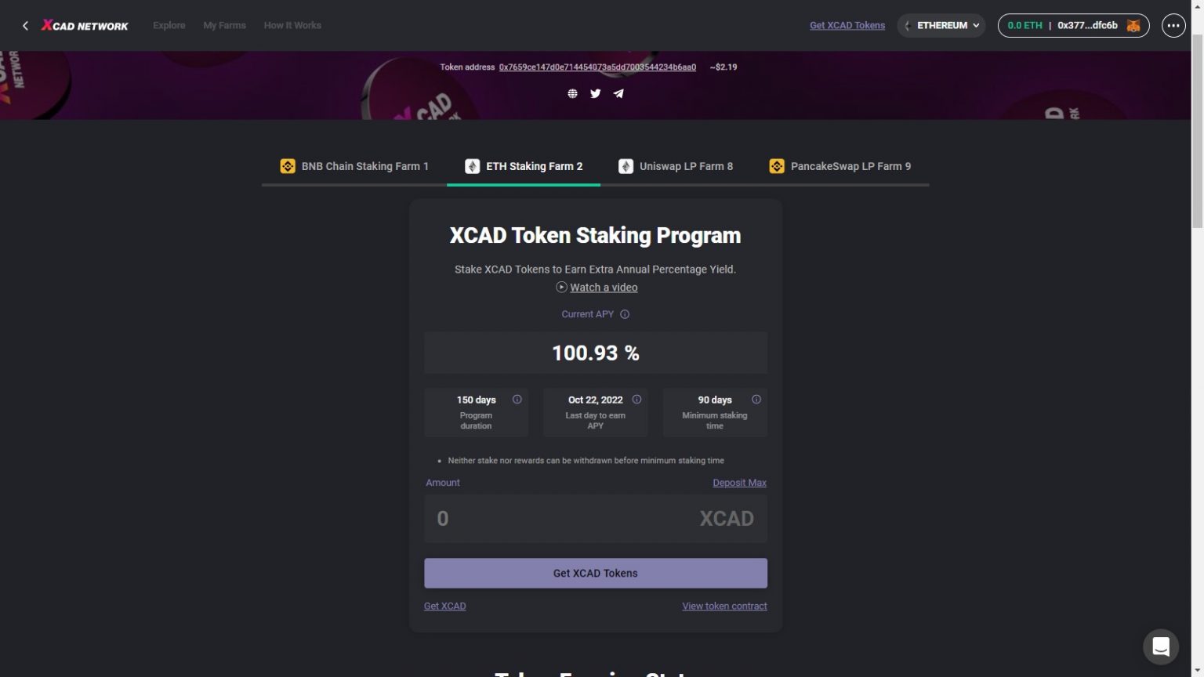Open XCAD's Telegram channel
1204x677 pixels.
pos(618,93)
